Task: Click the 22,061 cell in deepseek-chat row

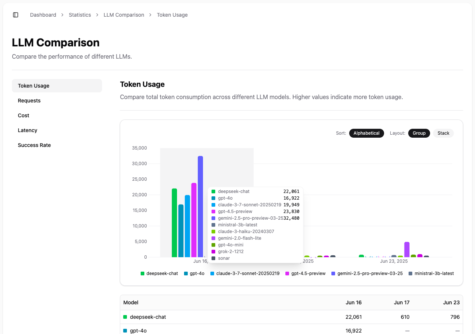Action: (x=353, y=317)
